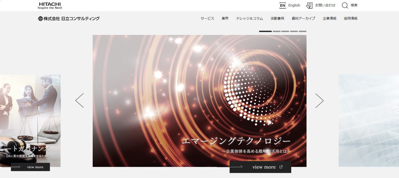
Task: Click the view more button on governance slide
Action: pos(30,167)
